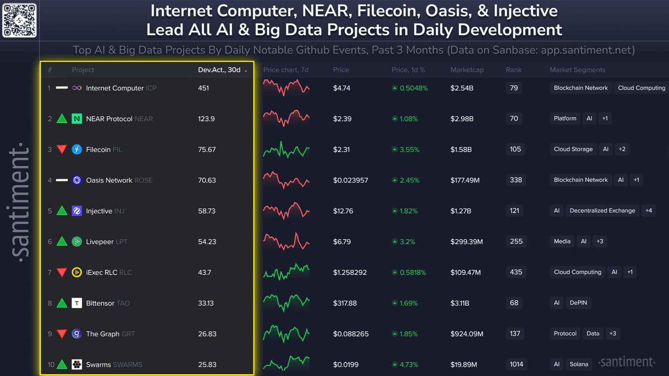This screenshot has width=669, height=376.
Task: Open Filecoin's 7d price chart
Action: (286, 150)
